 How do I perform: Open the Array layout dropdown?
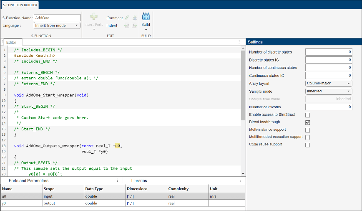coord(329,83)
